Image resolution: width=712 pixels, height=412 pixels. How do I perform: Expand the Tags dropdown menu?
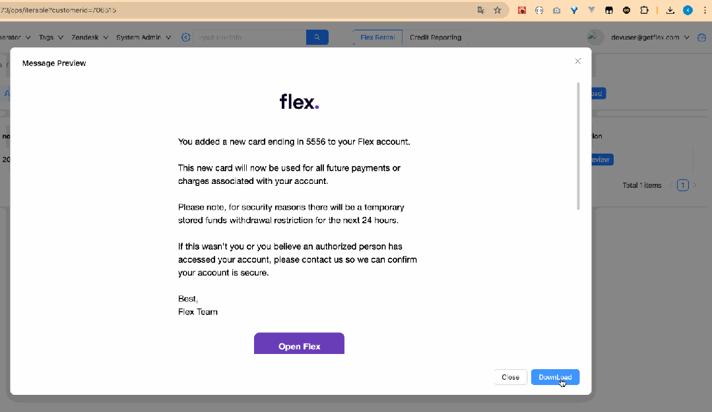tap(50, 37)
